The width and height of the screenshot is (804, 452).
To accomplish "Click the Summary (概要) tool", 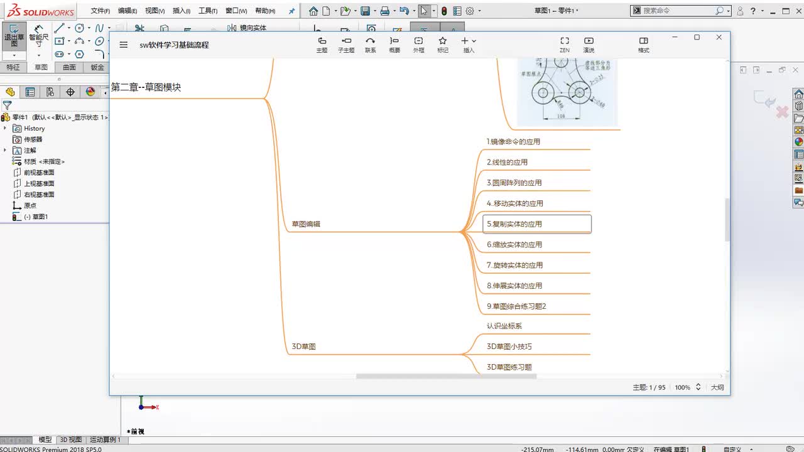I will 394,45.
